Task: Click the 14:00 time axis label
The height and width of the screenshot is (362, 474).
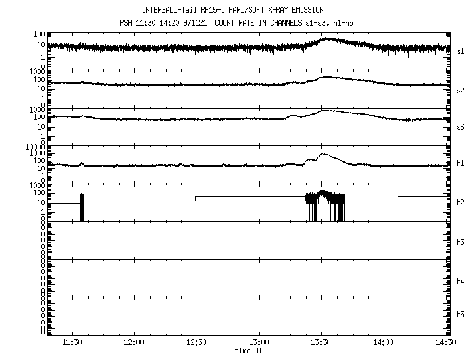Action: click(383, 343)
